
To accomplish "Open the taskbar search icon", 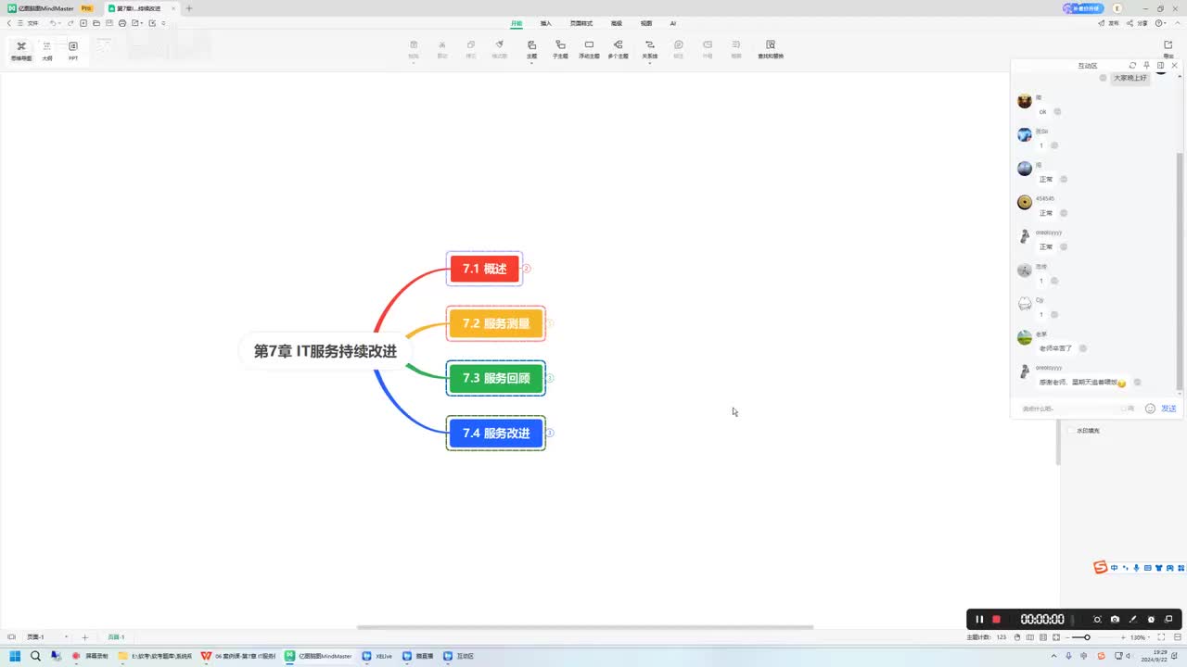I will tap(35, 656).
